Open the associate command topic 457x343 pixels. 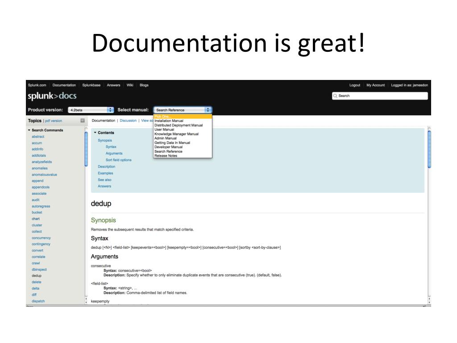click(39, 194)
